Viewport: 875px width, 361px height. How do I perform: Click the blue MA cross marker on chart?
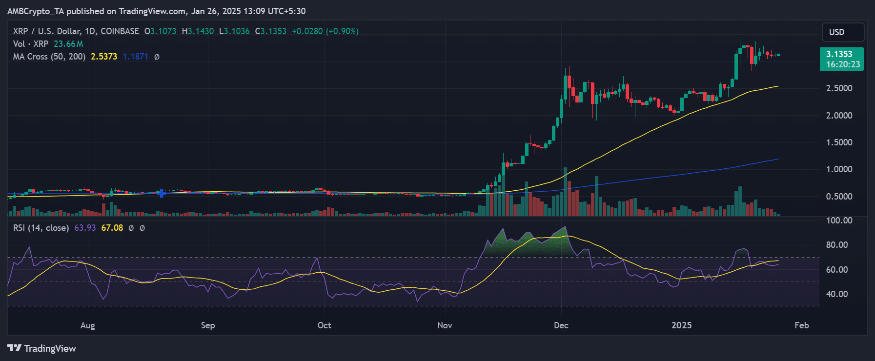(161, 193)
